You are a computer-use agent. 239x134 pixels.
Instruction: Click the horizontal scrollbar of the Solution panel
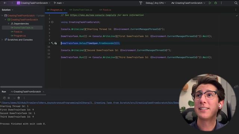(21, 87)
